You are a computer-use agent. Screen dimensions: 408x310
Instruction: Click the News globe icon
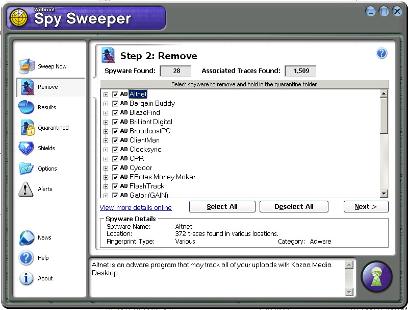(27, 237)
